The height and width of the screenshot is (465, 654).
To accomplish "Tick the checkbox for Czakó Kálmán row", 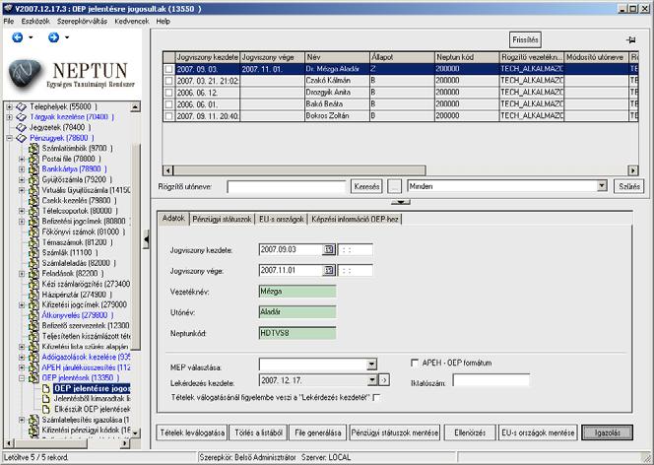I will click(x=169, y=81).
